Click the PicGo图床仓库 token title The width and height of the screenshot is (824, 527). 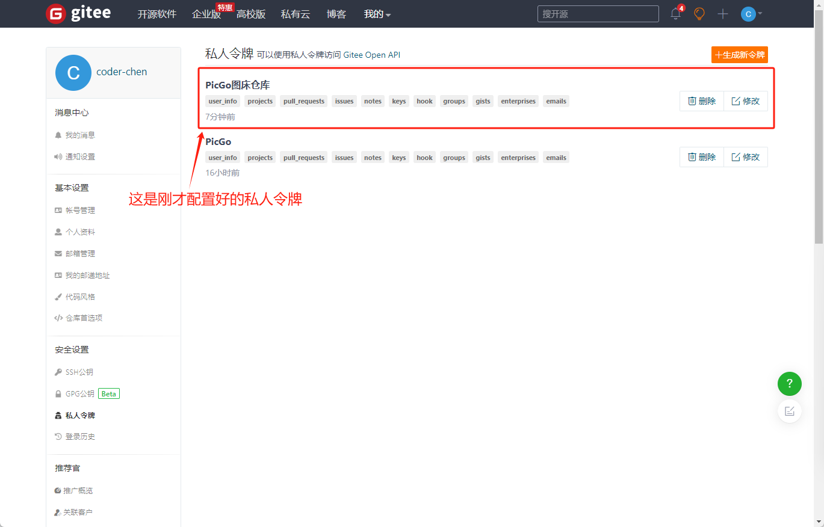238,85
